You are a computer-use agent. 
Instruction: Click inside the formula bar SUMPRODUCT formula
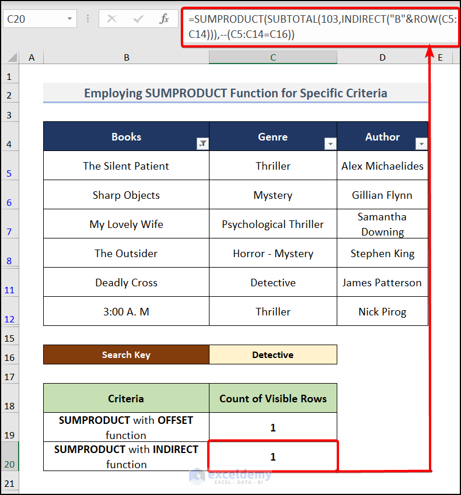320,26
